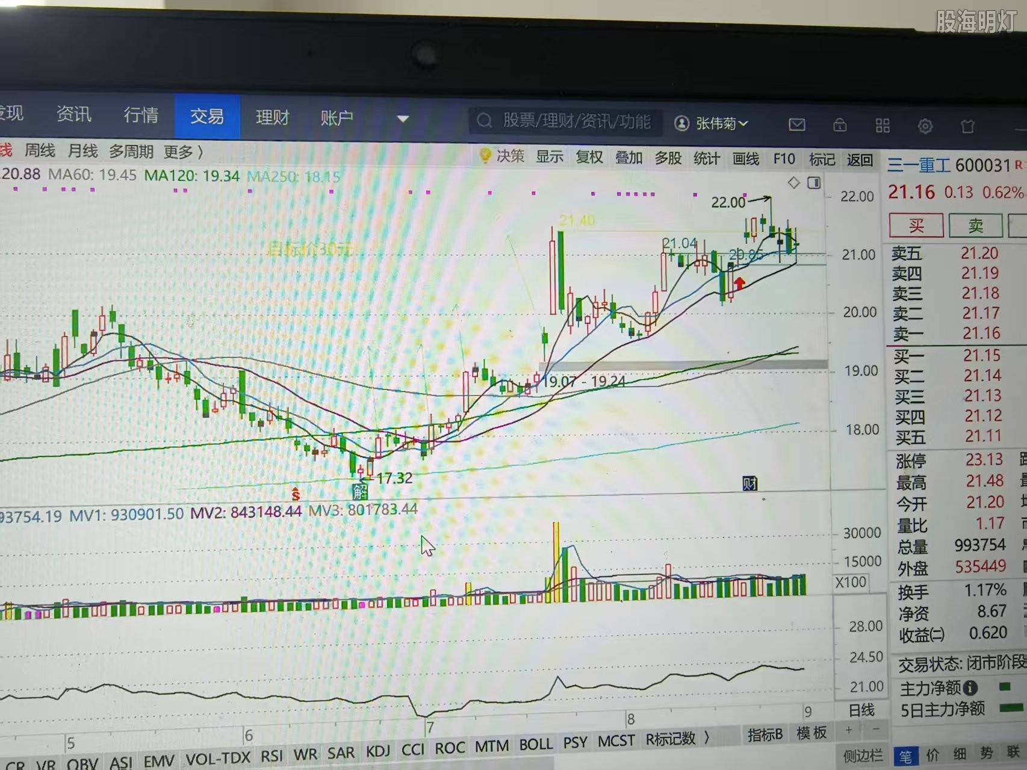
Task: Open the grid apps icon
Action: click(x=883, y=125)
